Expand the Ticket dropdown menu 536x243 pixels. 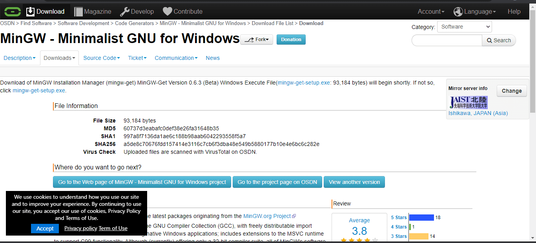(x=137, y=58)
